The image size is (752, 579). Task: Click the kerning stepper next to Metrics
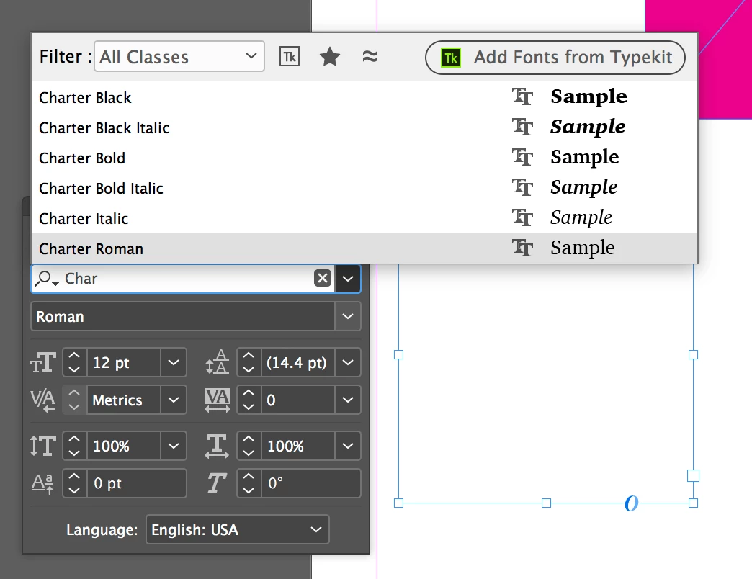tap(74, 400)
